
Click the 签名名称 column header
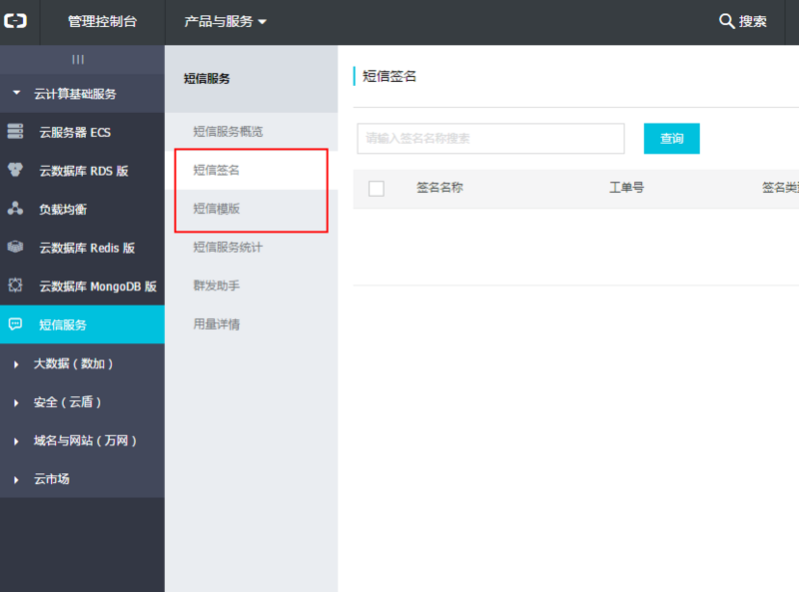point(439,188)
